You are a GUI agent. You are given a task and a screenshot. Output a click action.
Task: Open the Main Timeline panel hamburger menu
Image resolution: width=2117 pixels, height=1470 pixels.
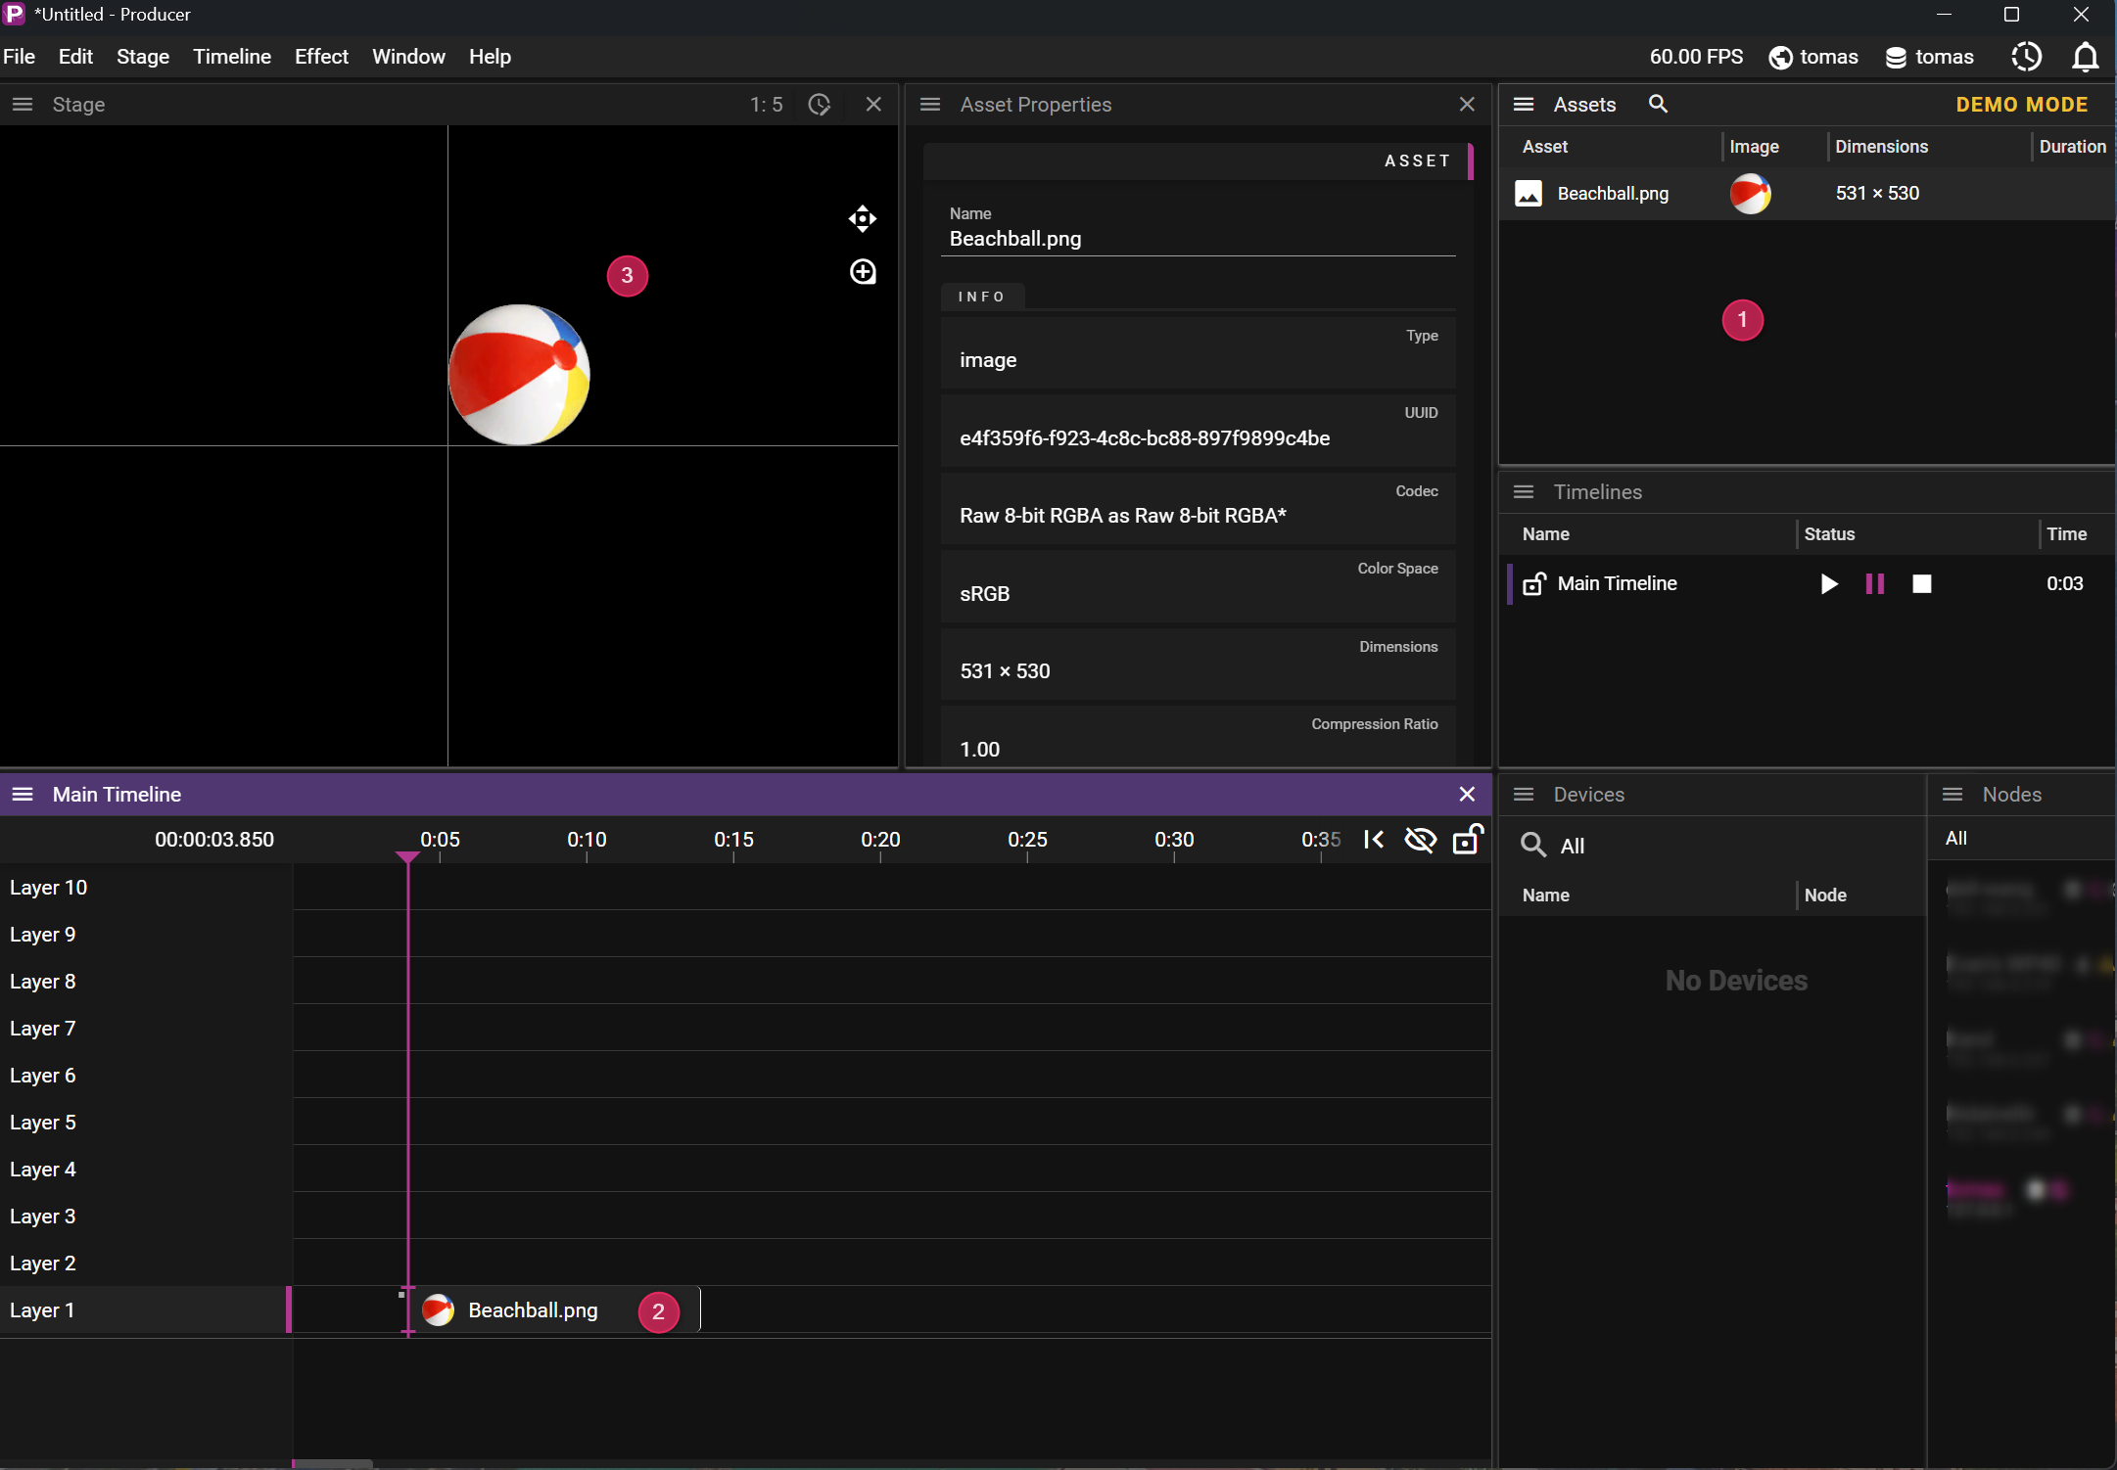(23, 795)
